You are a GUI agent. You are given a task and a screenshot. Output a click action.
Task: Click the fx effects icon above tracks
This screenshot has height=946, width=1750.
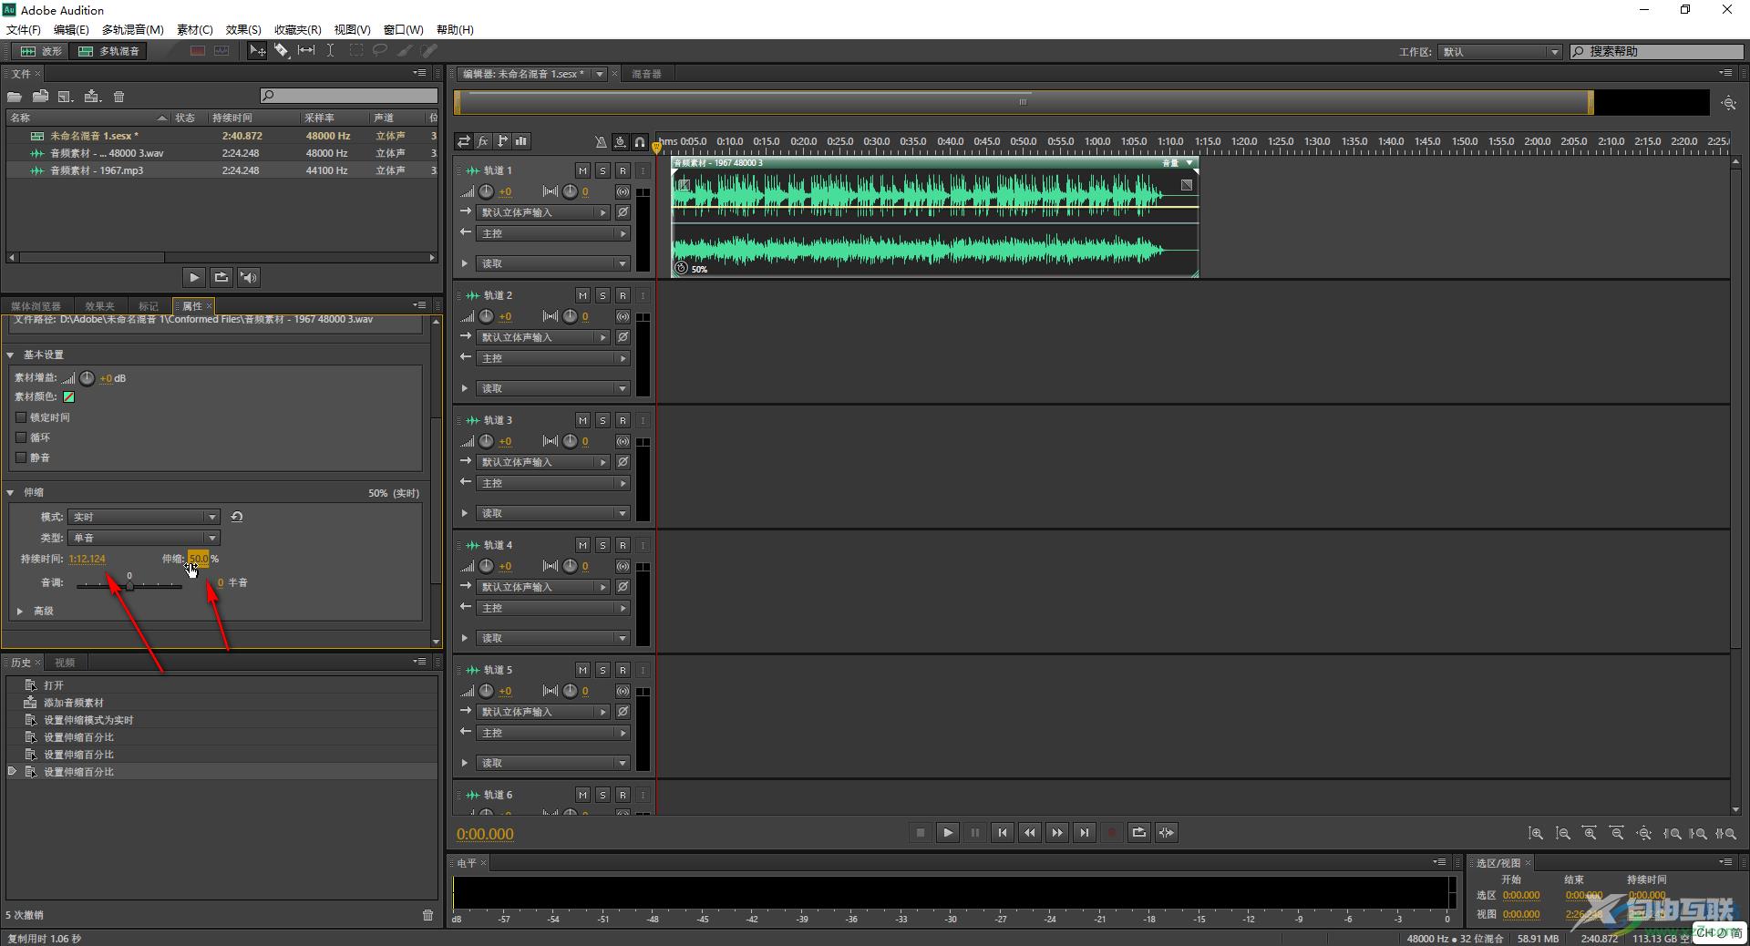click(483, 141)
